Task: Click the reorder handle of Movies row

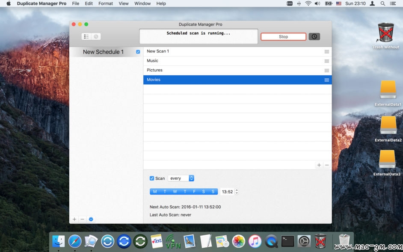Action: tap(327, 80)
